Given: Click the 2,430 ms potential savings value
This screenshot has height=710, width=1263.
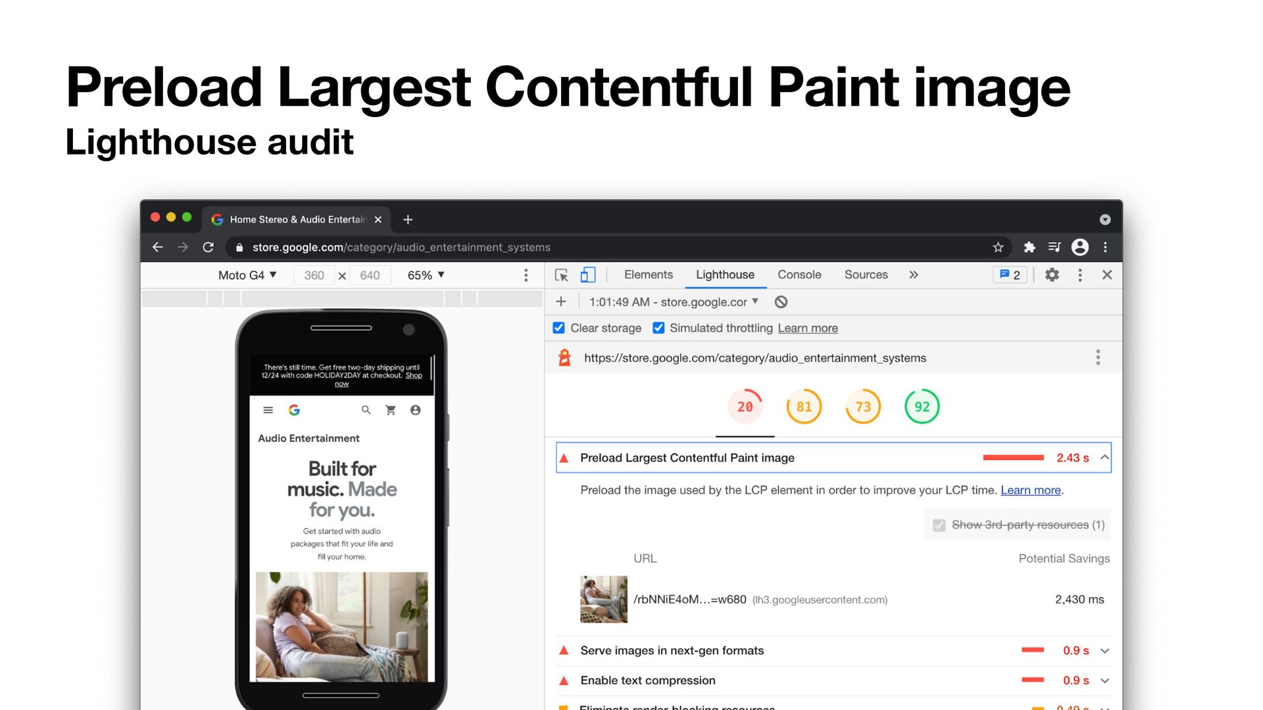Looking at the screenshot, I should 1079,600.
